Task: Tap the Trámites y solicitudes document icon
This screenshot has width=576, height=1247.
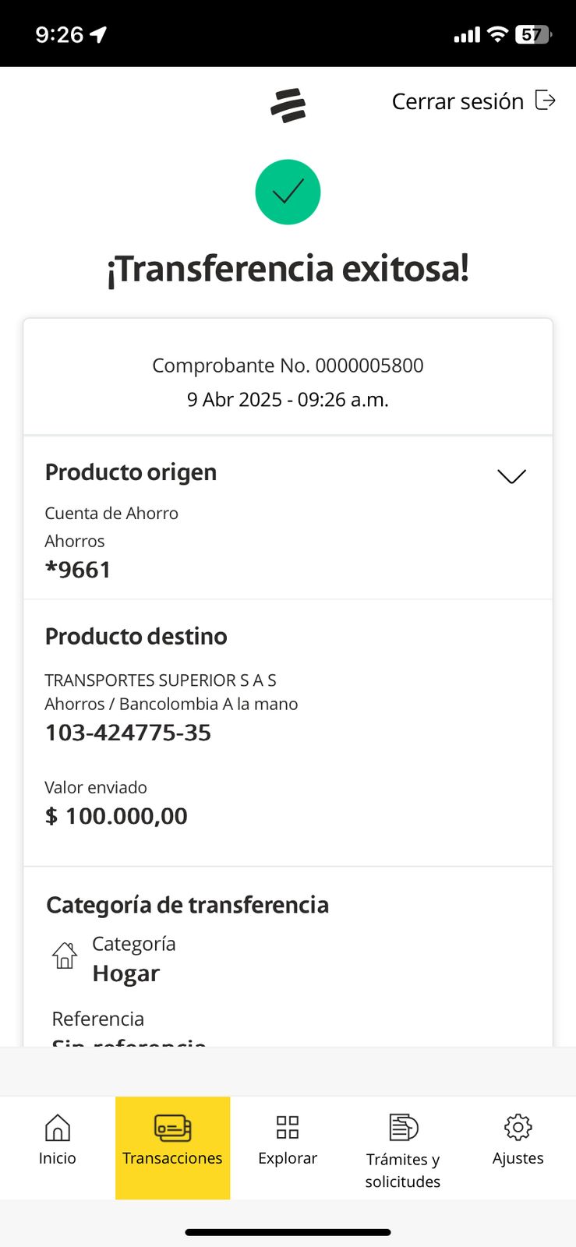Action: pyautogui.click(x=403, y=1127)
